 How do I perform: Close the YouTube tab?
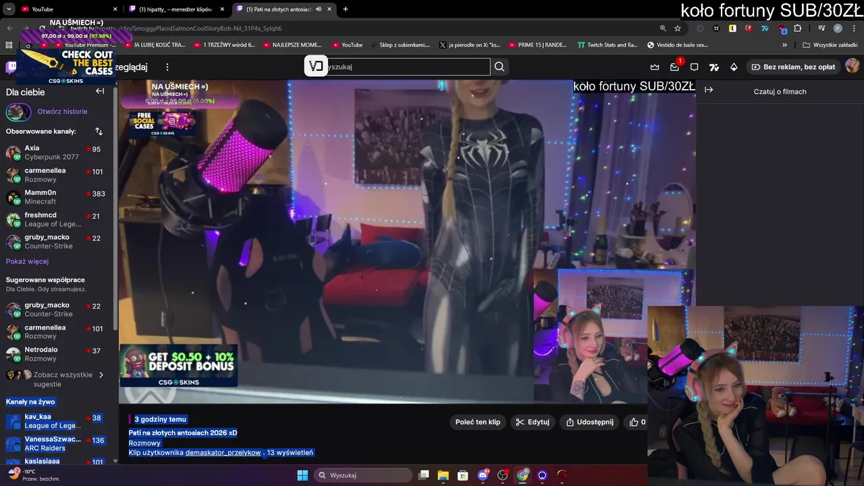pos(115,9)
